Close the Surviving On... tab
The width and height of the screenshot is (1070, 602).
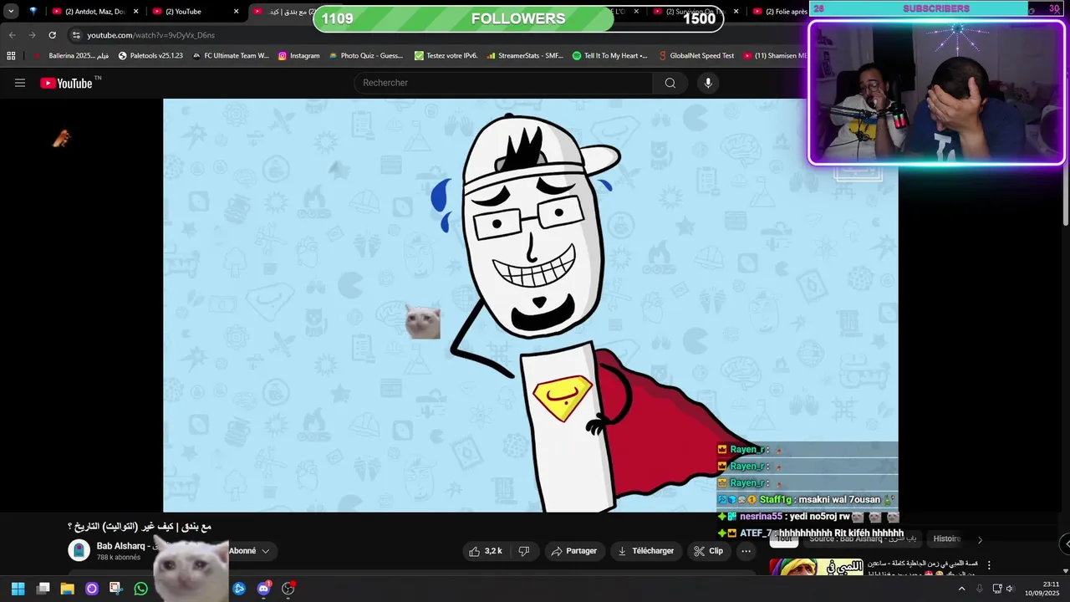pos(736,11)
